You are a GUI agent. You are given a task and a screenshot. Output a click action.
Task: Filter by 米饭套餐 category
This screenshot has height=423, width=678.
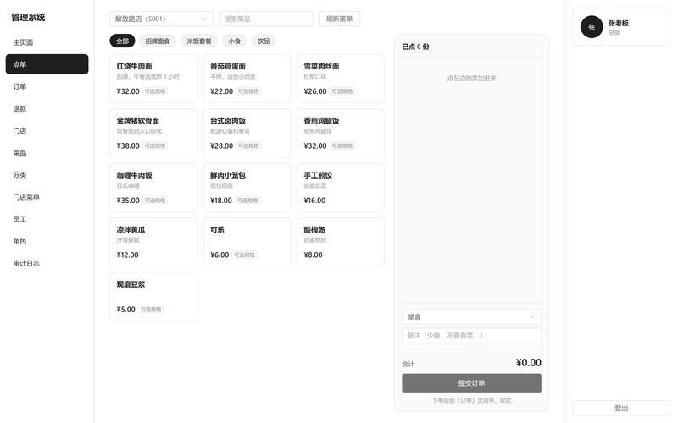point(199,41)
